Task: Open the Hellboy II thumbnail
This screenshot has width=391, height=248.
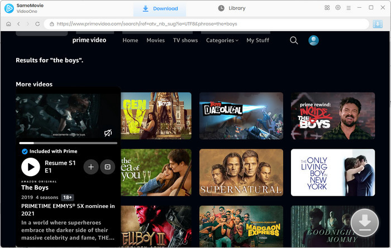Action: (x=156, y=226)
